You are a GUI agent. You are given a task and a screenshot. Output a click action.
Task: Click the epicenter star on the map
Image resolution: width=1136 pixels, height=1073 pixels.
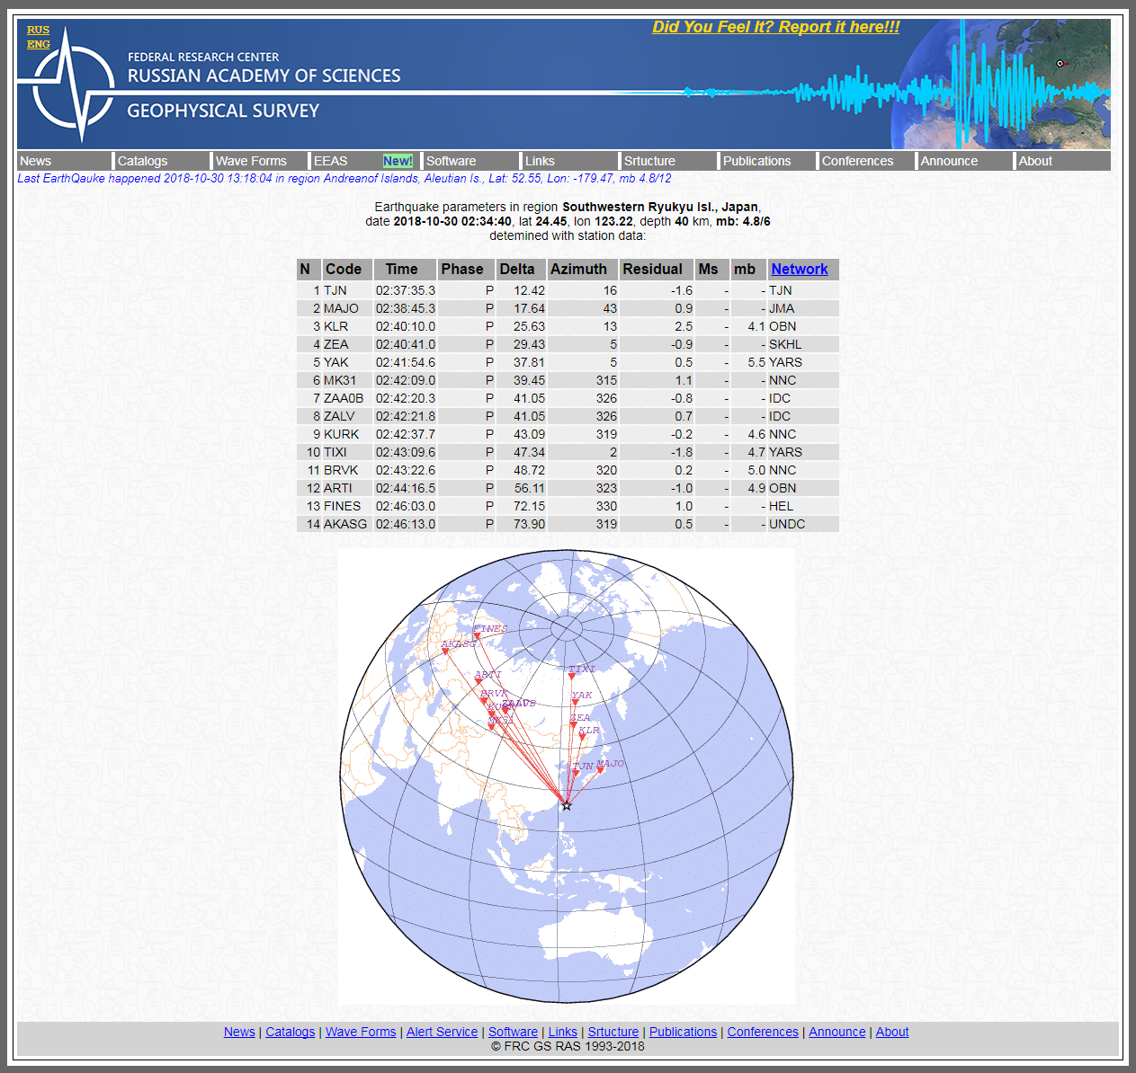(x=566, y=805)
